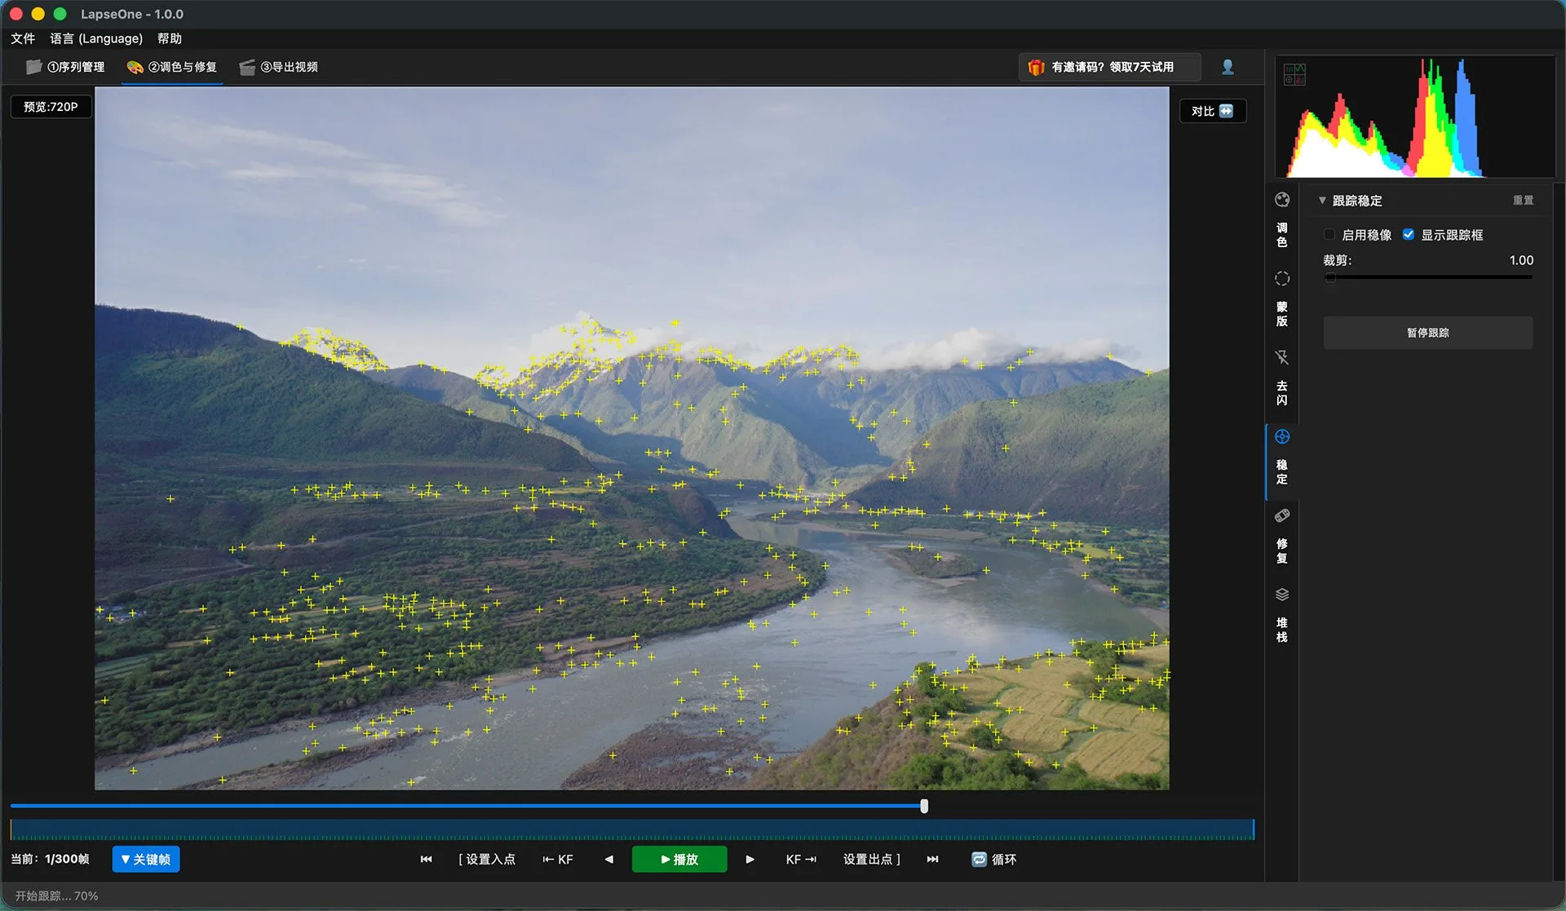
Task: Uncheck 显示跟踪框 show tracking box
Action: (1409, 235)
